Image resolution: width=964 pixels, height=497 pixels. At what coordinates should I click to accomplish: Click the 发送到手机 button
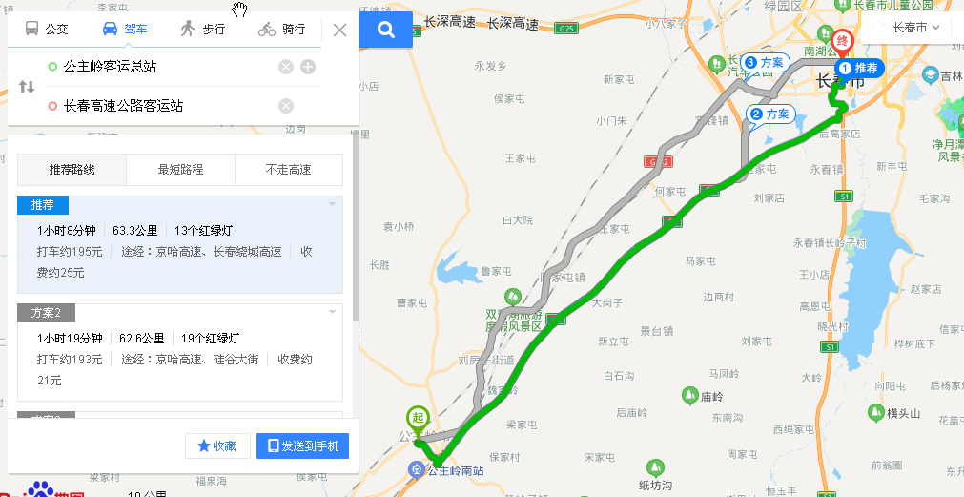point(302,445)
